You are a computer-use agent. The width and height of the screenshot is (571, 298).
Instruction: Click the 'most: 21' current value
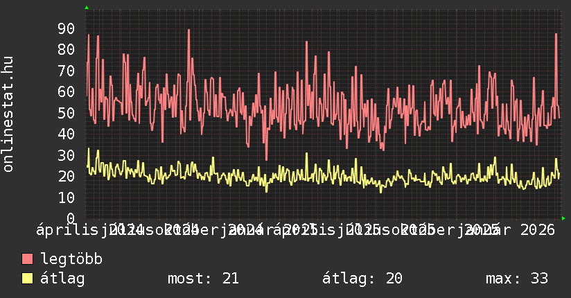point(203,279)
